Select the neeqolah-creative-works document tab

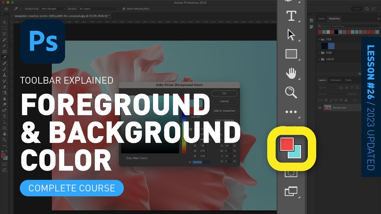click(62, 16)
